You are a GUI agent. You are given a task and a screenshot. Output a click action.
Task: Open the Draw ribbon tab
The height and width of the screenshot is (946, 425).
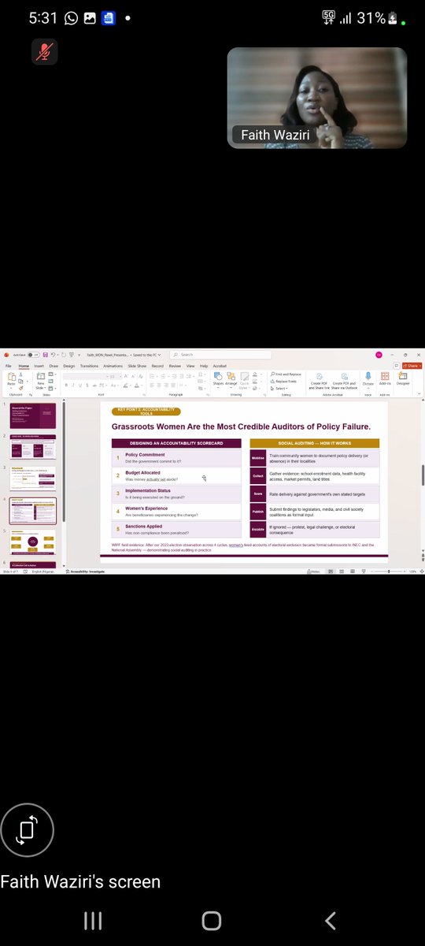click(54, 366)
